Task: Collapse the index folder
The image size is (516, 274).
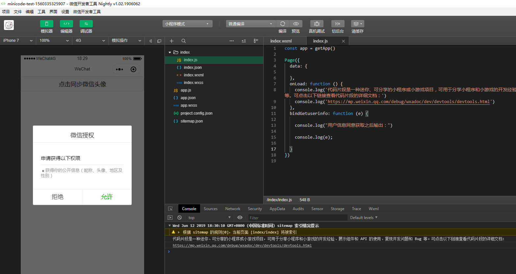Action: tap(170, 52)
